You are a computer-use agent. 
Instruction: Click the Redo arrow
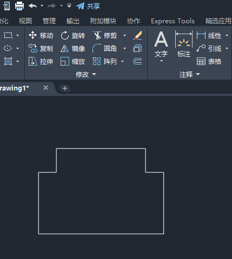(x=52, y=6)
